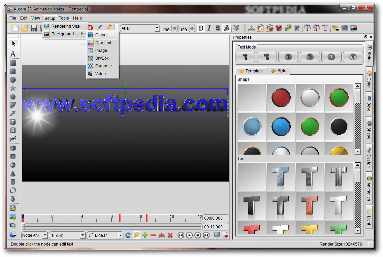This screenshot has width=383, height=257.
Task: Save the project with the floppy disk icon
Action: click(34, 28)
